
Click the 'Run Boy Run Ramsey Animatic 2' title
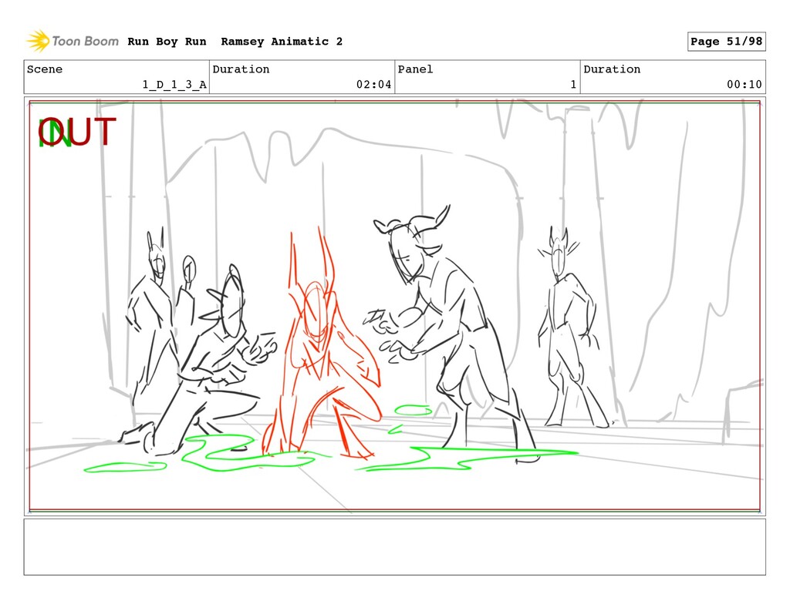point(235,42)
